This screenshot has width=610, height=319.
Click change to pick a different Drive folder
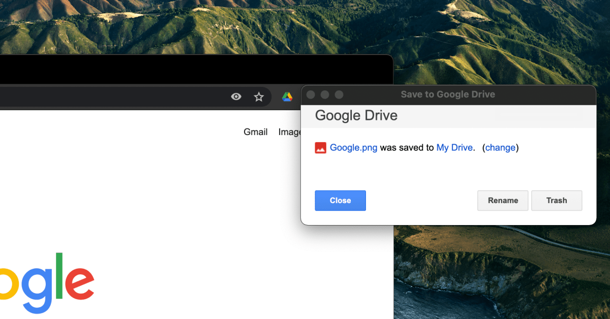[500, 147]
